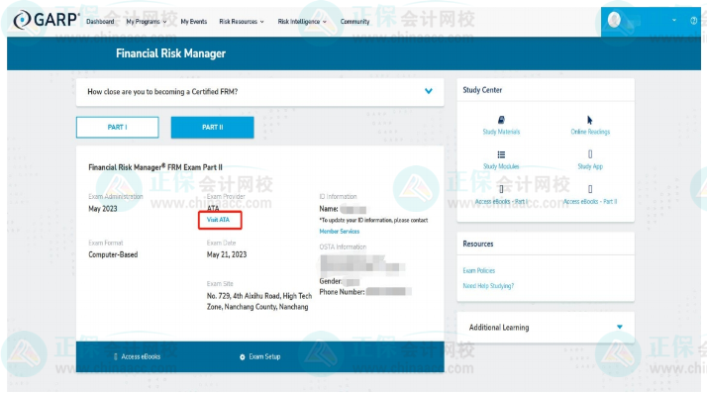Click the Study App icon
Screen dimensions: 707x394
(590, 154)
